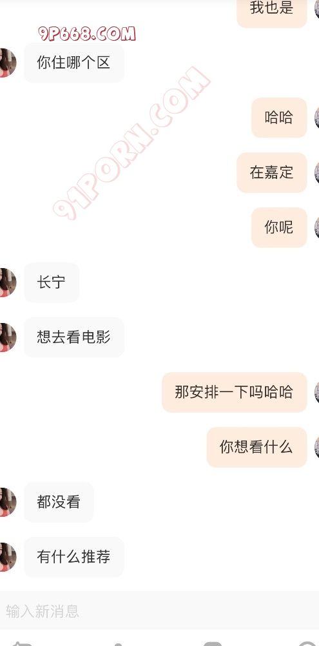Select the "都没看" message bubble

pyautogui.click(x=59, y=502)
